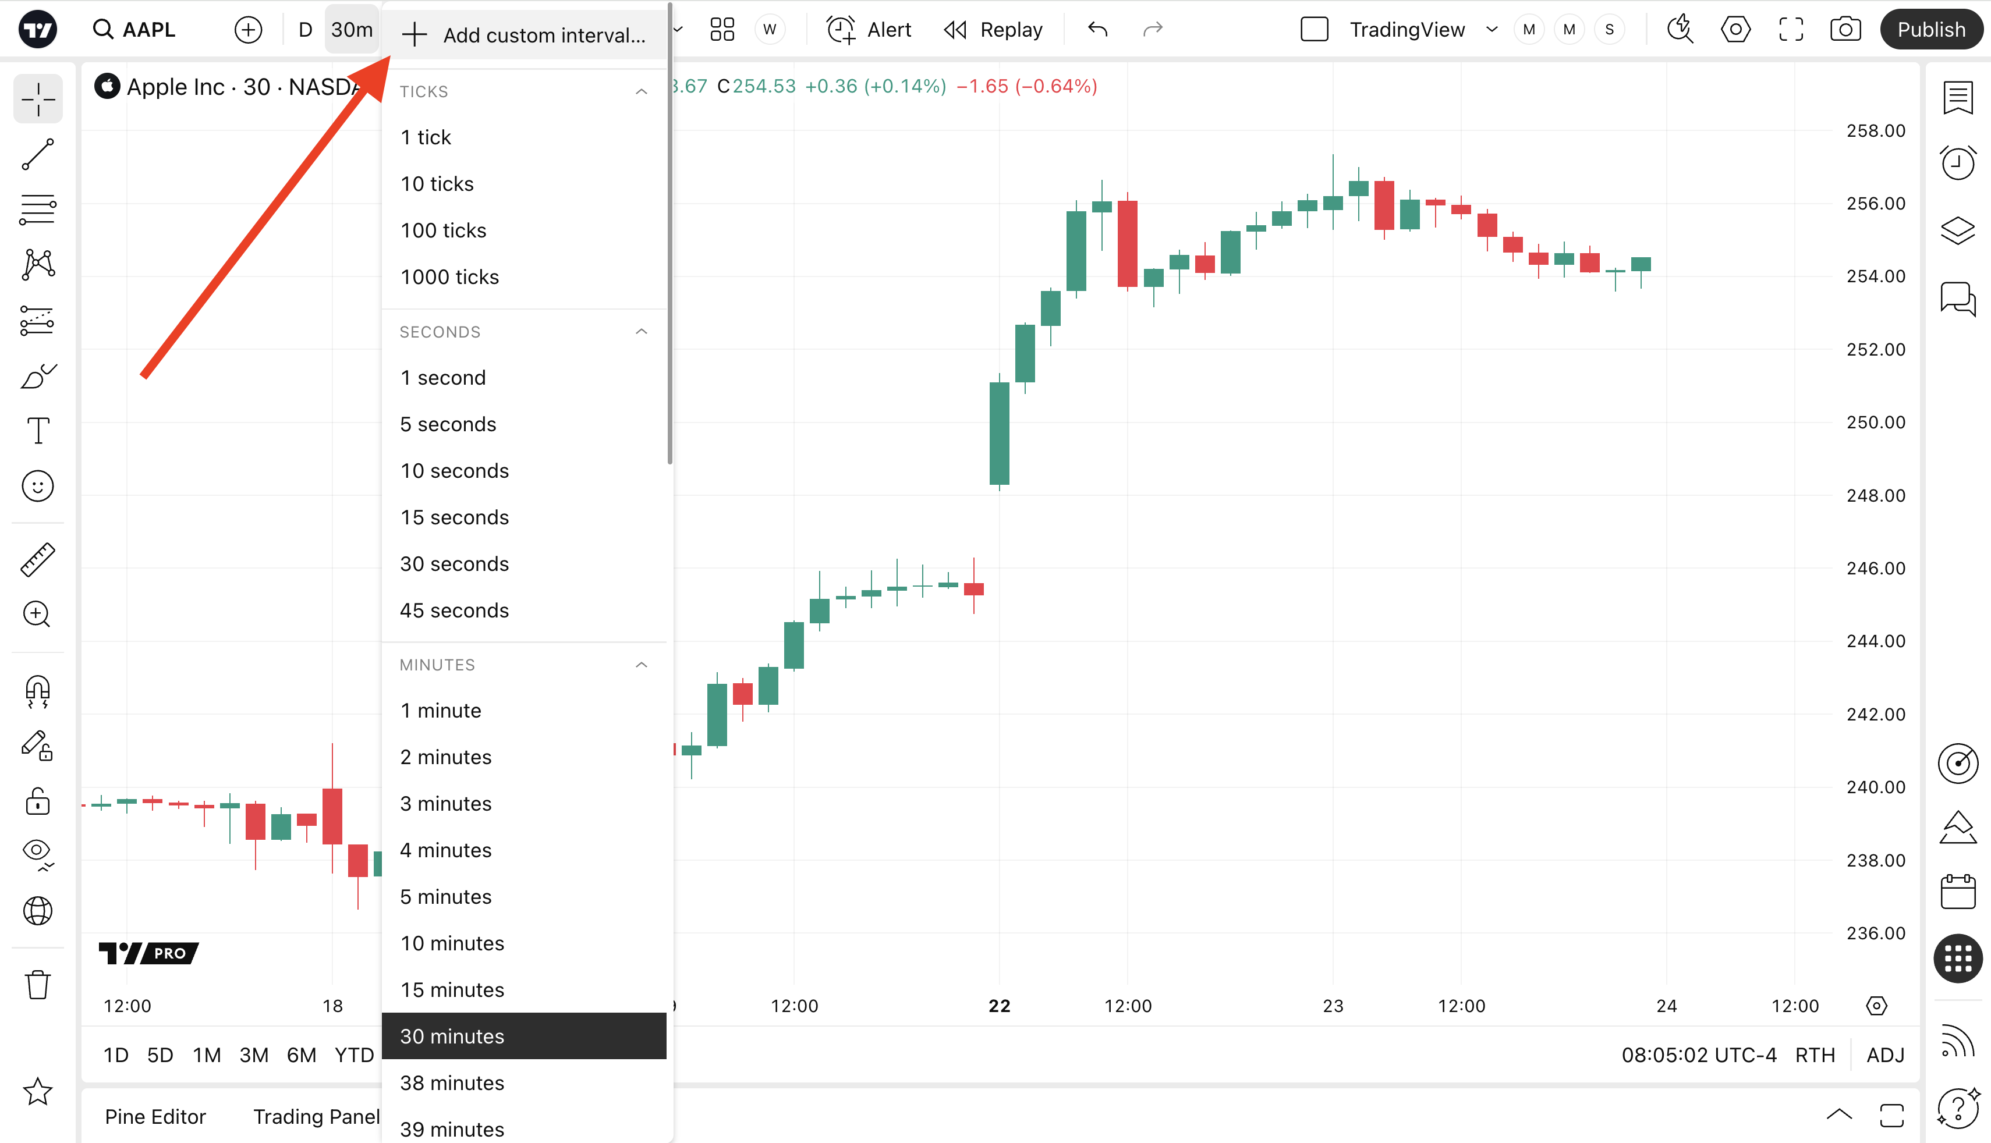Open the Fibonacci retracement tools

point(38,210)
